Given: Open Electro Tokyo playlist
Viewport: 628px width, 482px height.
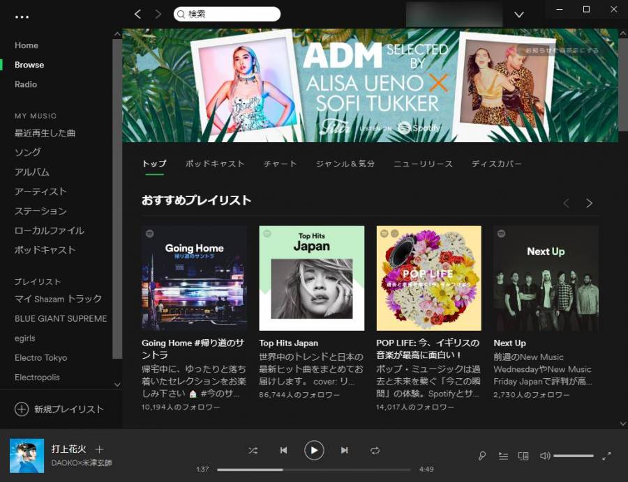Looking at the screenshot, I should [x=41, y=358].
